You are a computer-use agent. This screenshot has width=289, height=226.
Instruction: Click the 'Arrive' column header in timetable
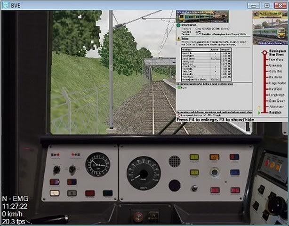coord(215,50)
